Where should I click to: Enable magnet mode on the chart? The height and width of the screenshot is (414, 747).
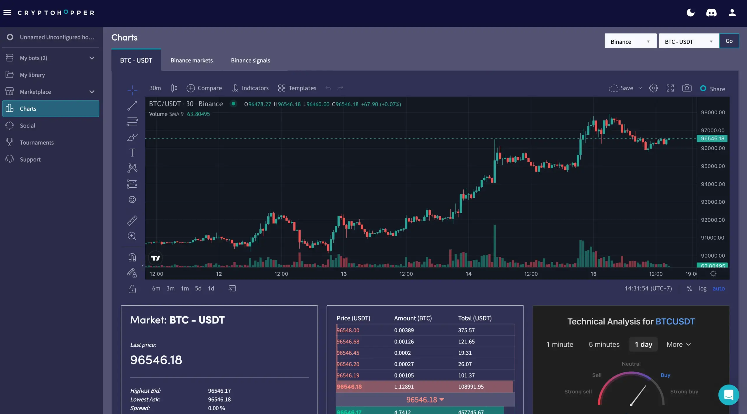click(132, 257)
